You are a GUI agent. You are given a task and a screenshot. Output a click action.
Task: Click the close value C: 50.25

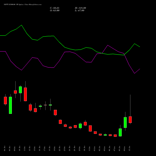55,8
